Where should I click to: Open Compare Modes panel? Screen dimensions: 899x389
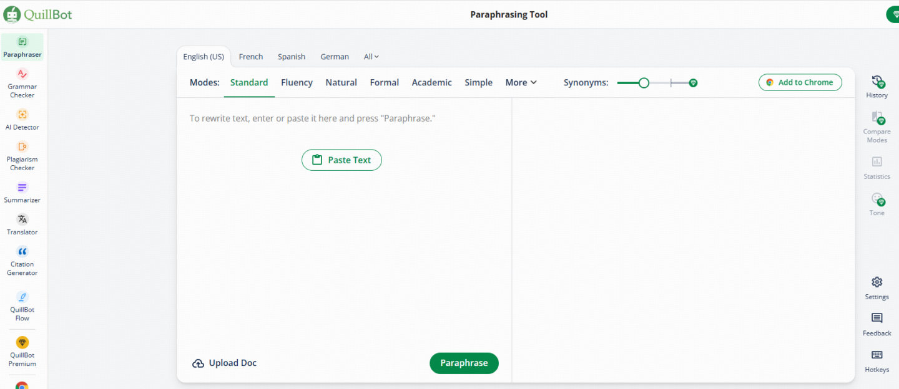[x=877, y=127]
